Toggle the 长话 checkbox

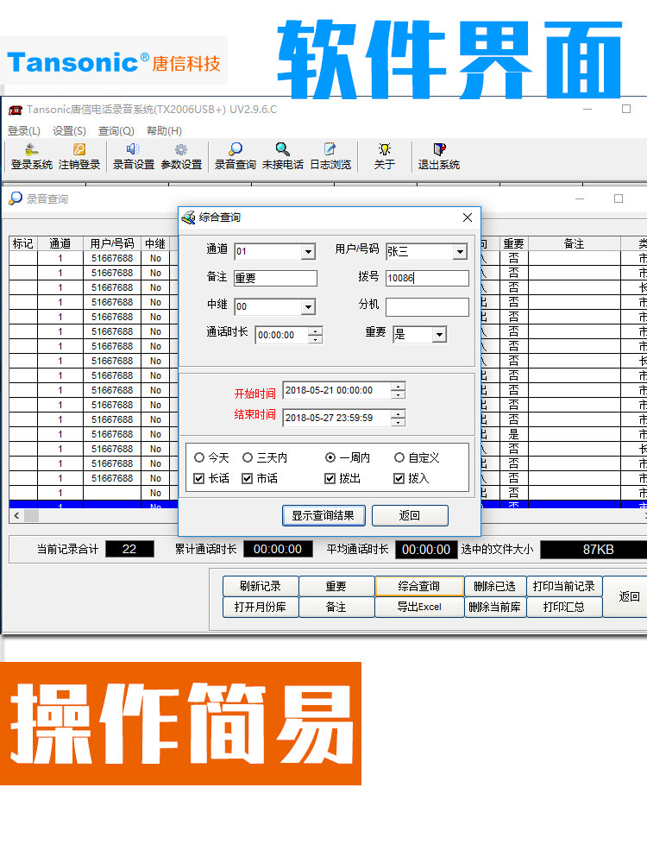(199, 478)
